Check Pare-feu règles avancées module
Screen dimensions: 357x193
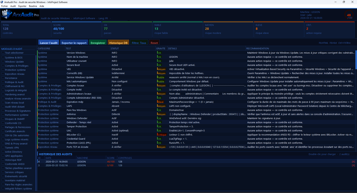pyautogui.click(x=3, y=184)
